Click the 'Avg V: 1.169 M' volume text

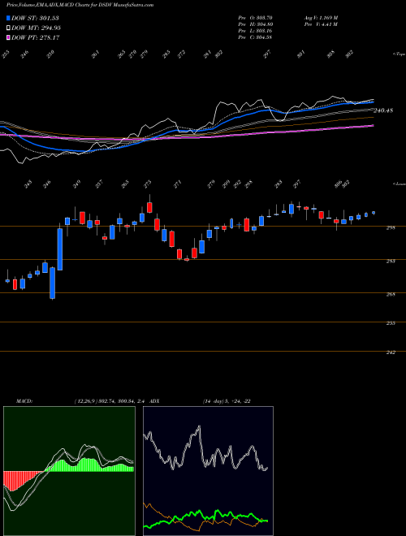pos(321,18)
